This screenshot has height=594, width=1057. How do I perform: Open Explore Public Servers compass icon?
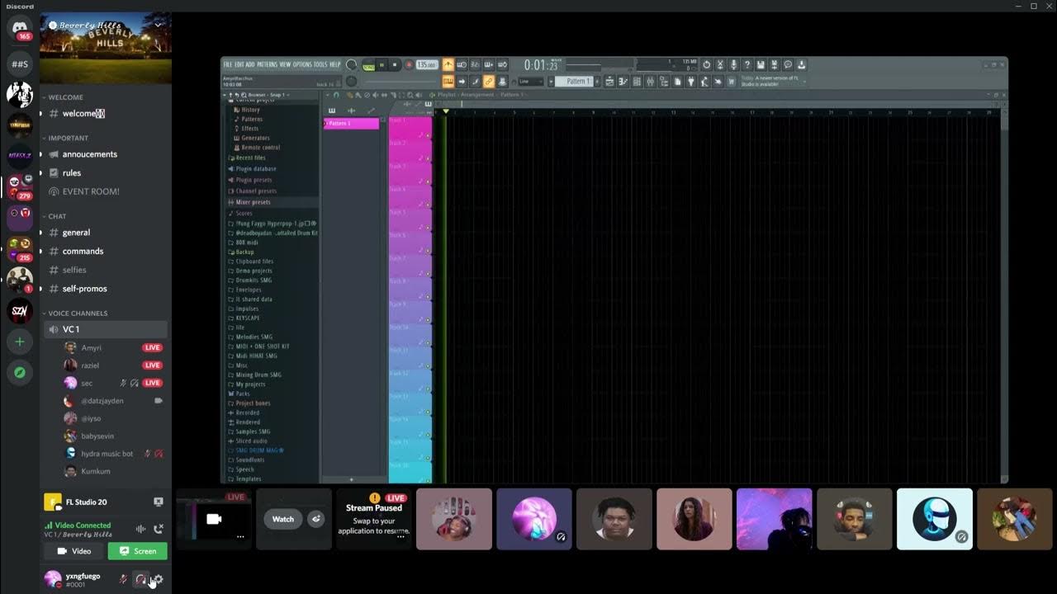19,373
